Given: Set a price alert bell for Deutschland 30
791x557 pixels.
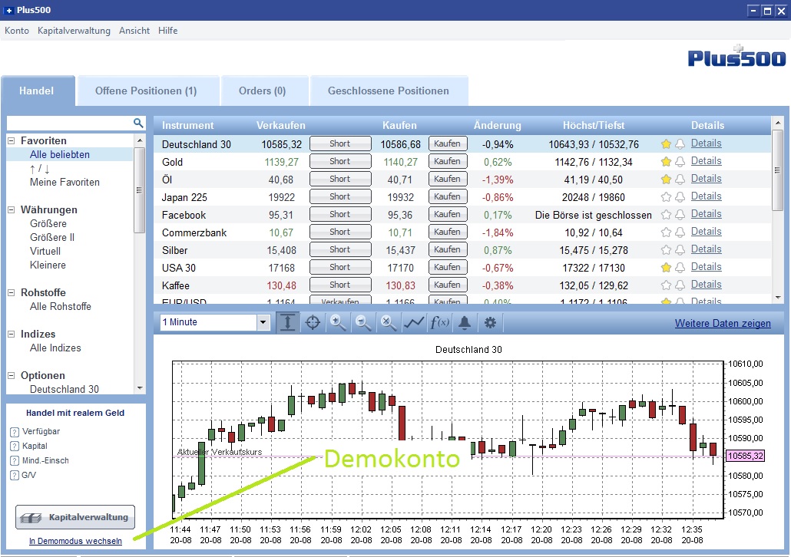Looking at the screenshot, I should click(680, 144).
